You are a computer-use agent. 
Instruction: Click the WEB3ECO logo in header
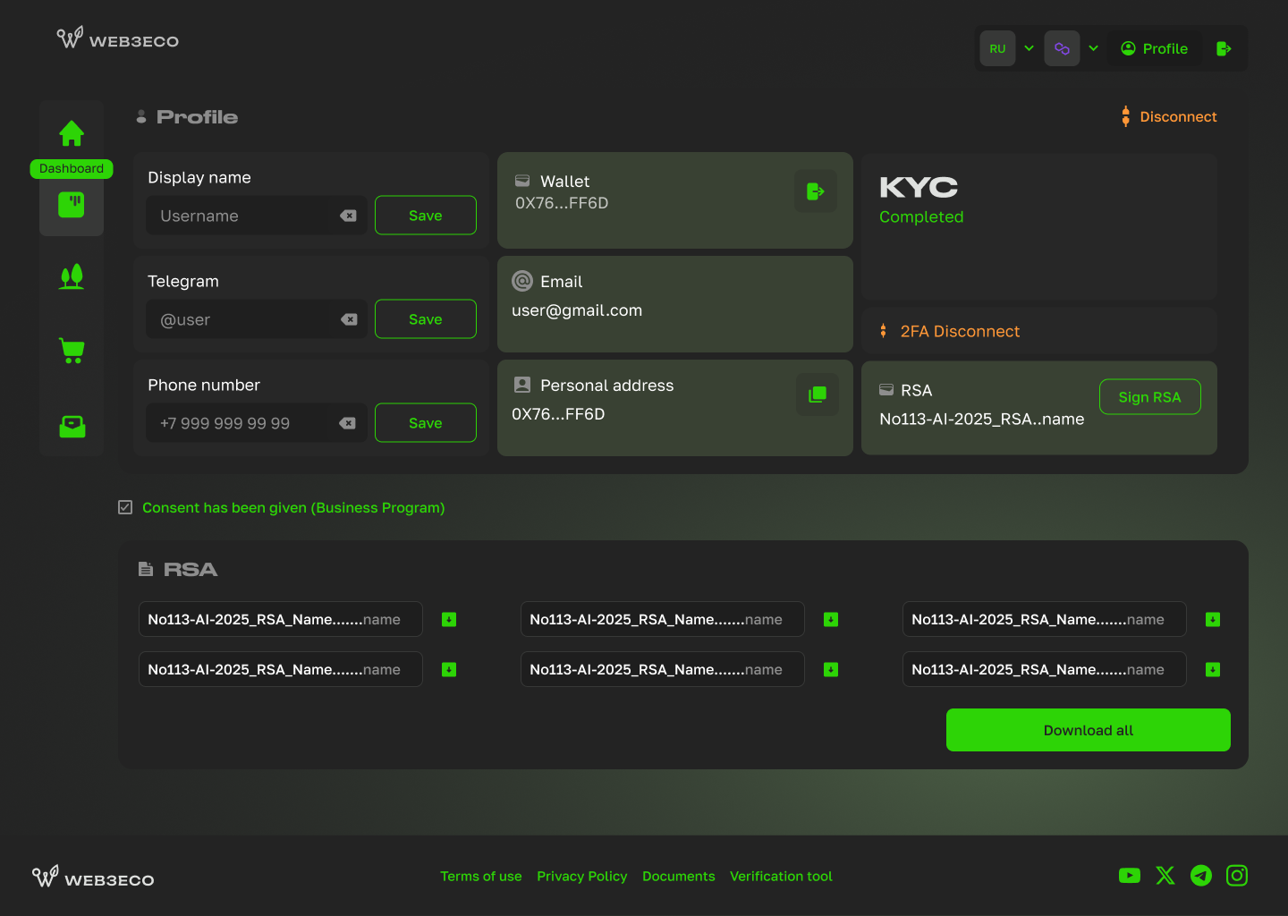click(x=117, y=38)
